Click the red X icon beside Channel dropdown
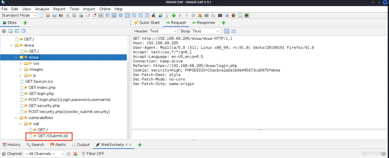The image size is (389, 158). click(75, 153)
